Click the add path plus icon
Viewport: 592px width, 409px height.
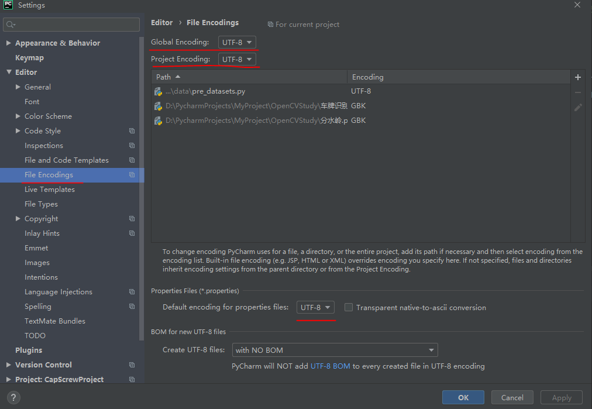coord(577,77)
